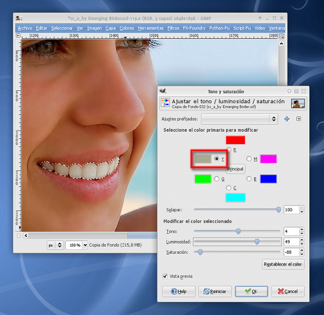Click the GIMP window application icon
Viewport: 324px width, 315px height.
pos(19,18)
